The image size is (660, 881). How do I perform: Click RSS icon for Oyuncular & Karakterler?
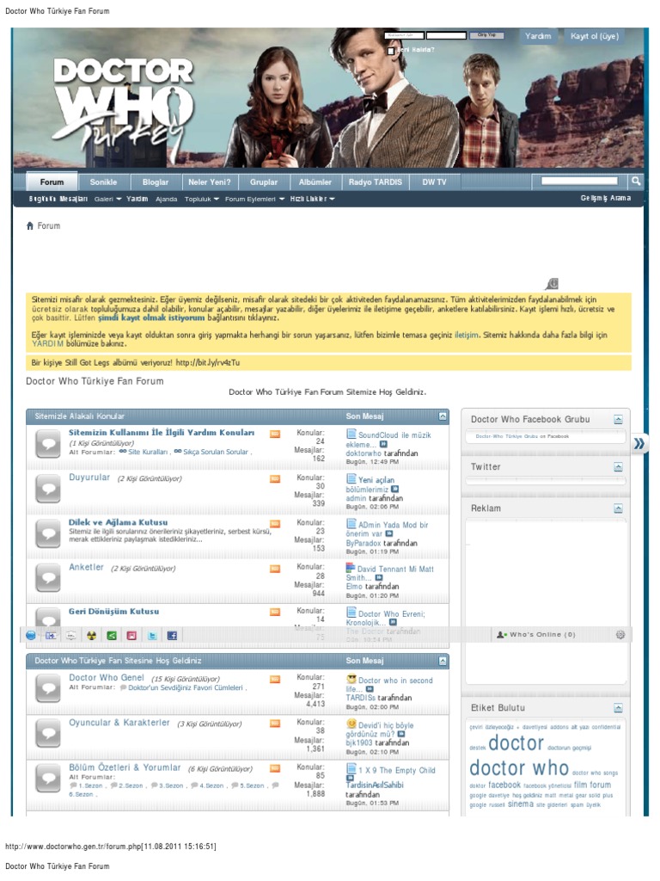coord(275,724)
